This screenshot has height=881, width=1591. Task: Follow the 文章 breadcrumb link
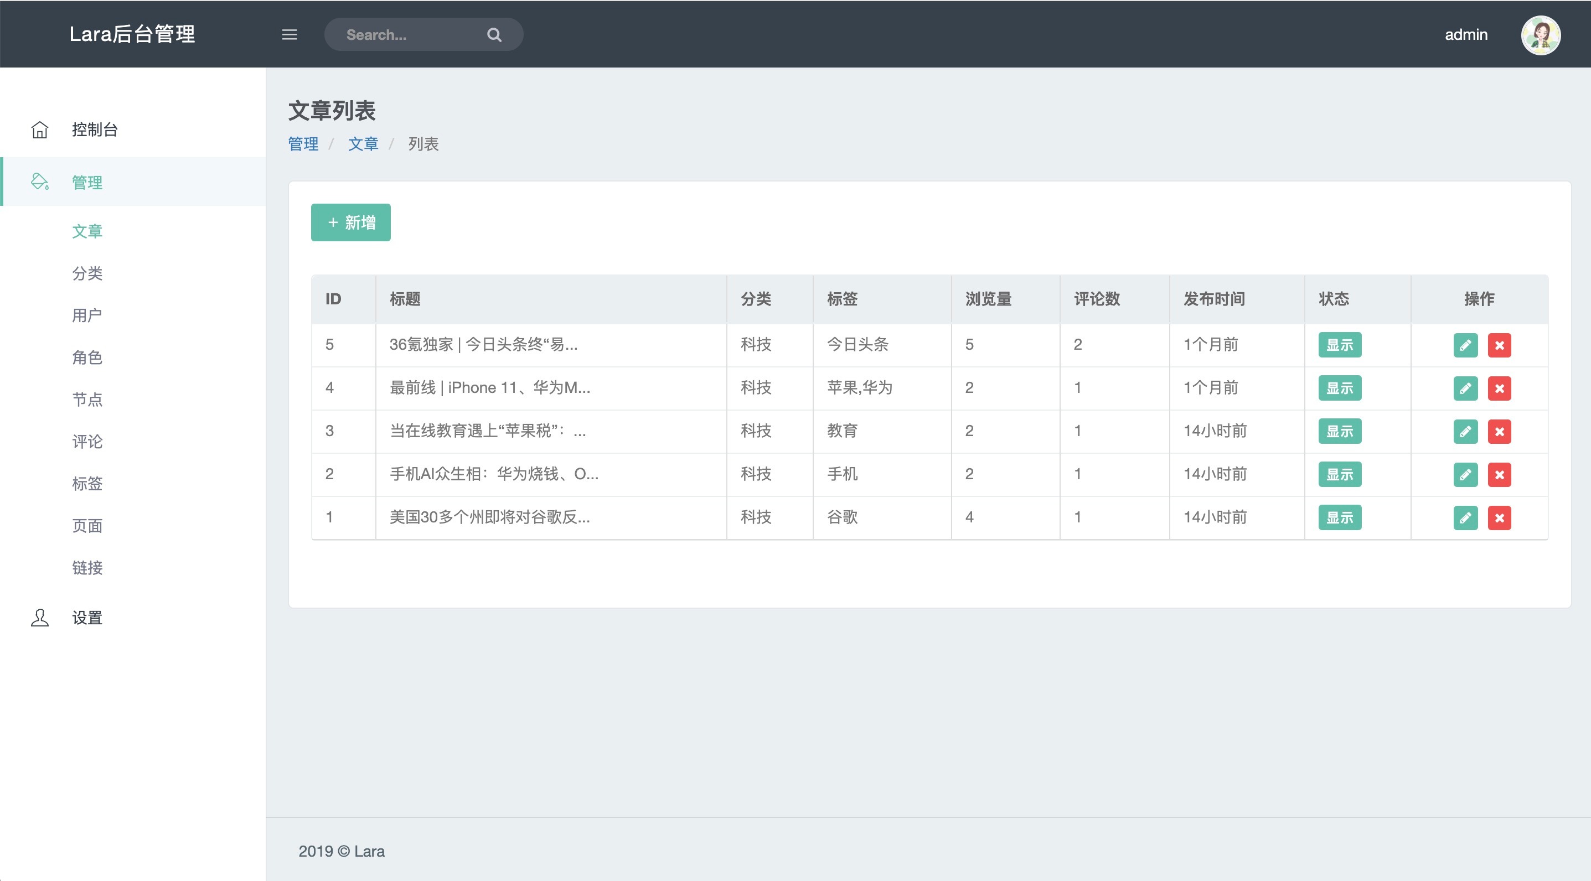coord(363,144)
